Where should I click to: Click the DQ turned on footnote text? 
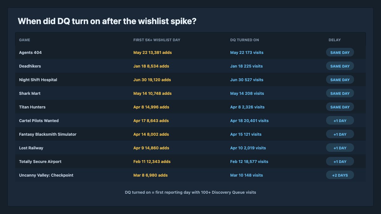(190, 192)
